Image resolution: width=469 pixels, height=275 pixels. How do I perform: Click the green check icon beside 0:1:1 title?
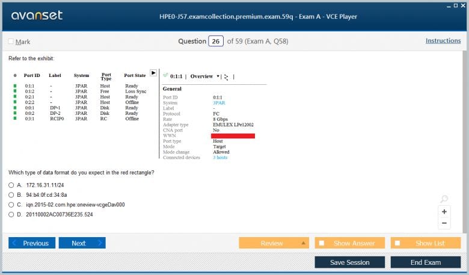coord(165,75)
